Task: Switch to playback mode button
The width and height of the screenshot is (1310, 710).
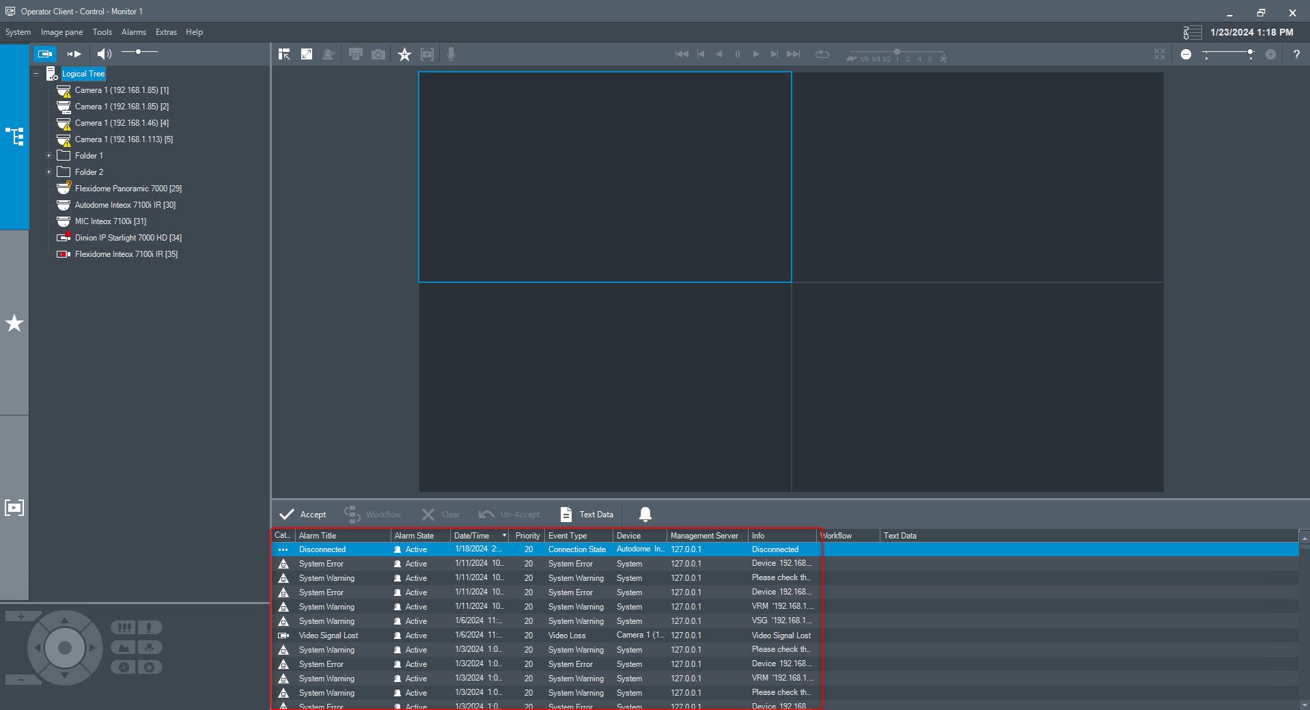Action: click(x=74, y=53)
